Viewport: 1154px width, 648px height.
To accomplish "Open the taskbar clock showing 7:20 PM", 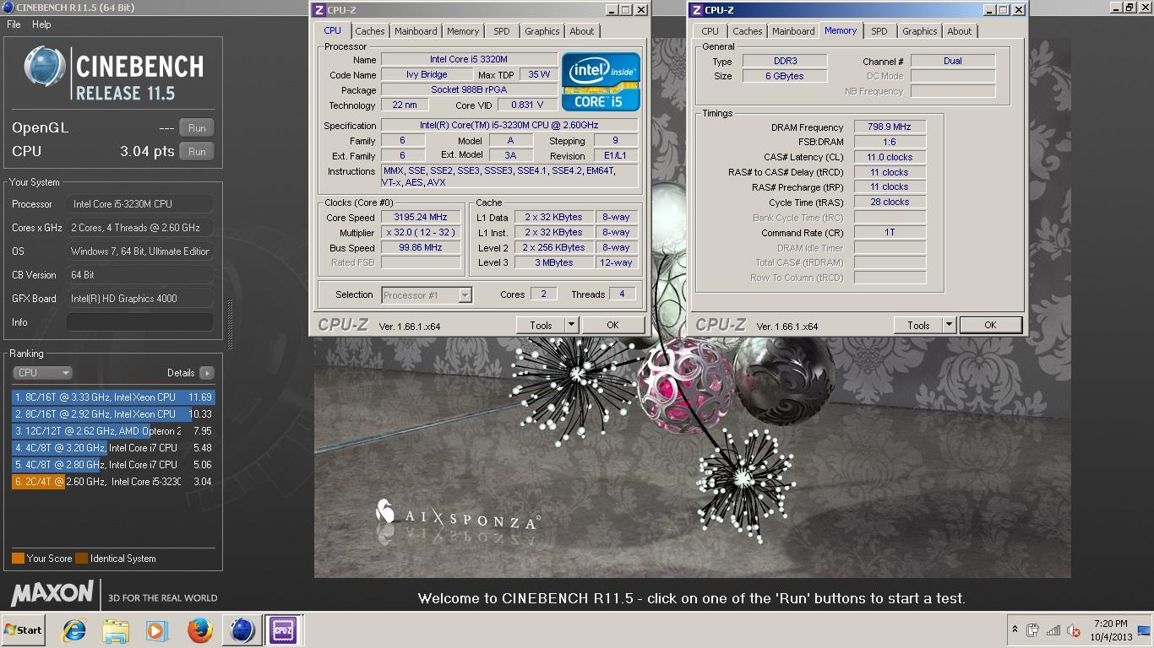I will pos(1109,630).
